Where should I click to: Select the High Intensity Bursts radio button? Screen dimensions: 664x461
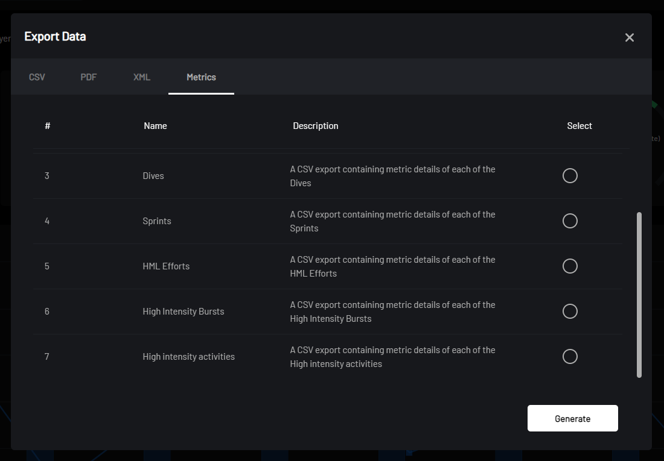(x=570, y=312)
